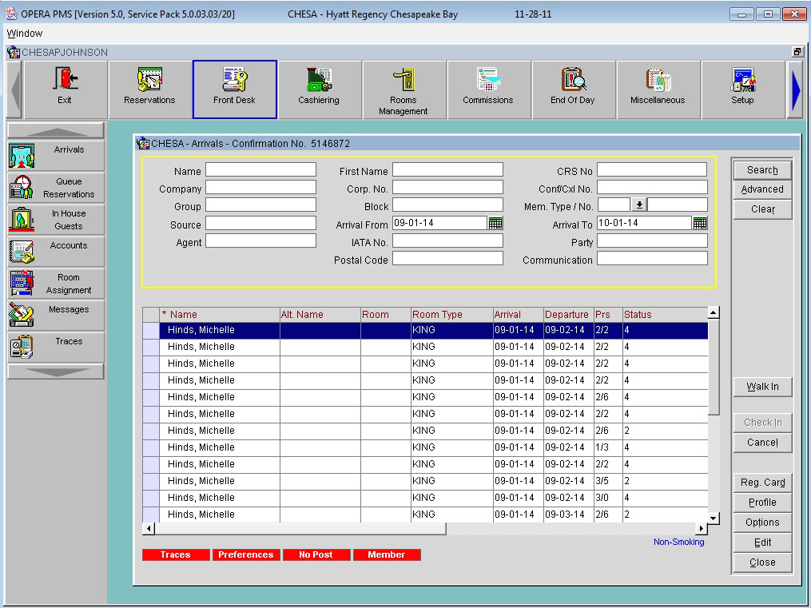Open the Window menu
Screen dimensions: 811x608
coord(24,34)
